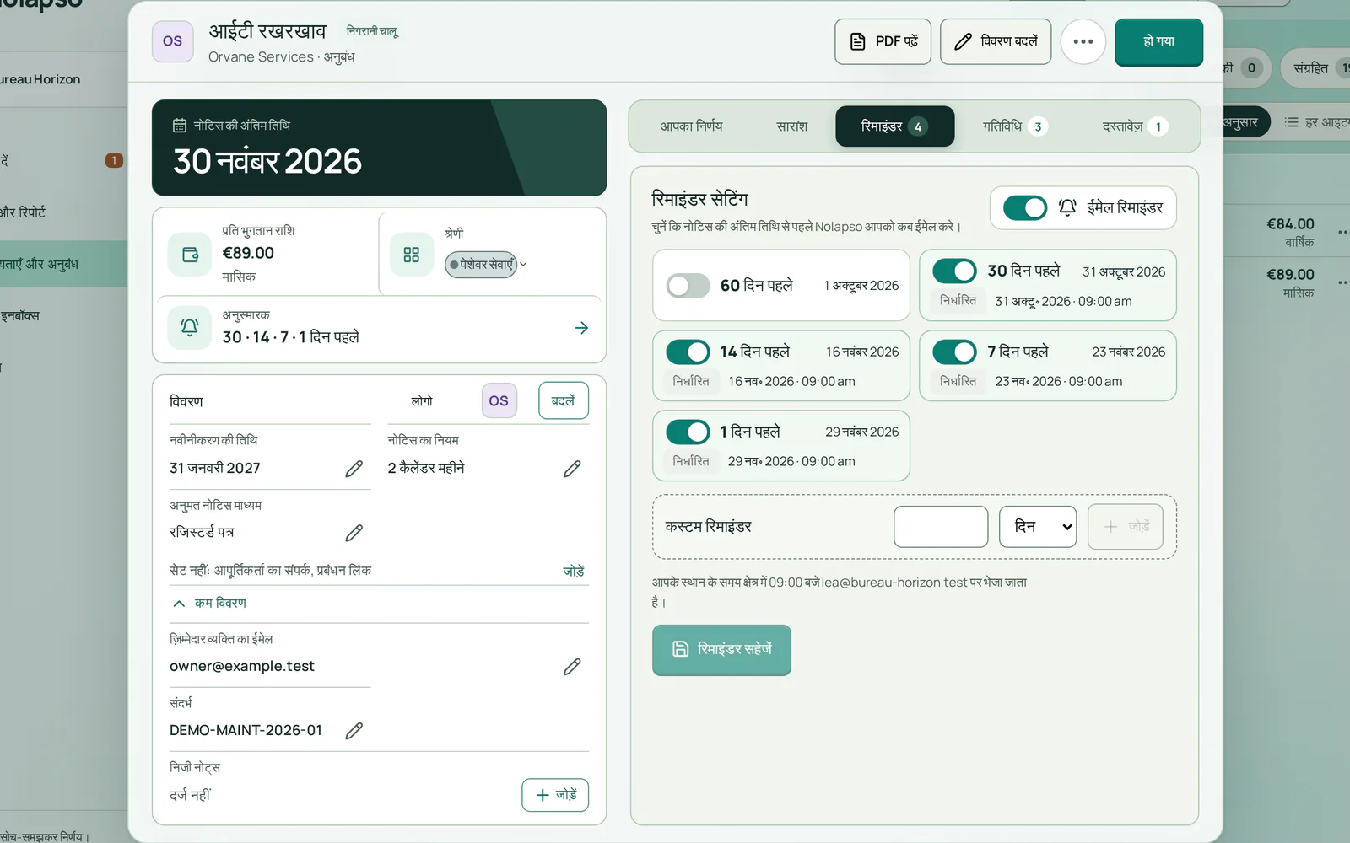Viewport: 1350px width, 843px height.
Task: Open the दिन unit dropdown
Action: tap(1038, 527)
